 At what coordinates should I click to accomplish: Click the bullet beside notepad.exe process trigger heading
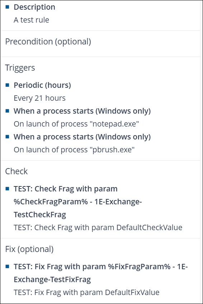click(x=8, y=111)
